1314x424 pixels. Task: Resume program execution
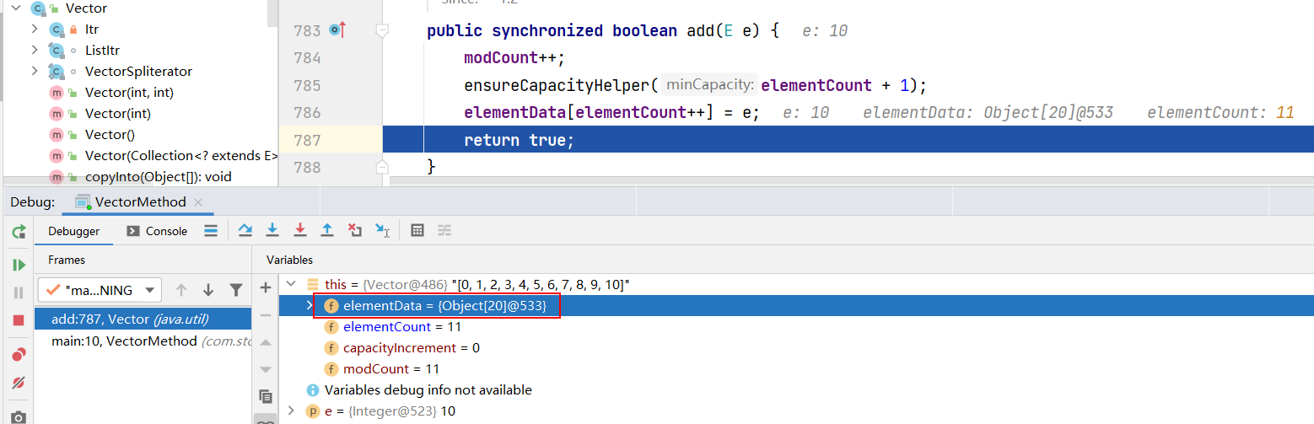[18, 265]
